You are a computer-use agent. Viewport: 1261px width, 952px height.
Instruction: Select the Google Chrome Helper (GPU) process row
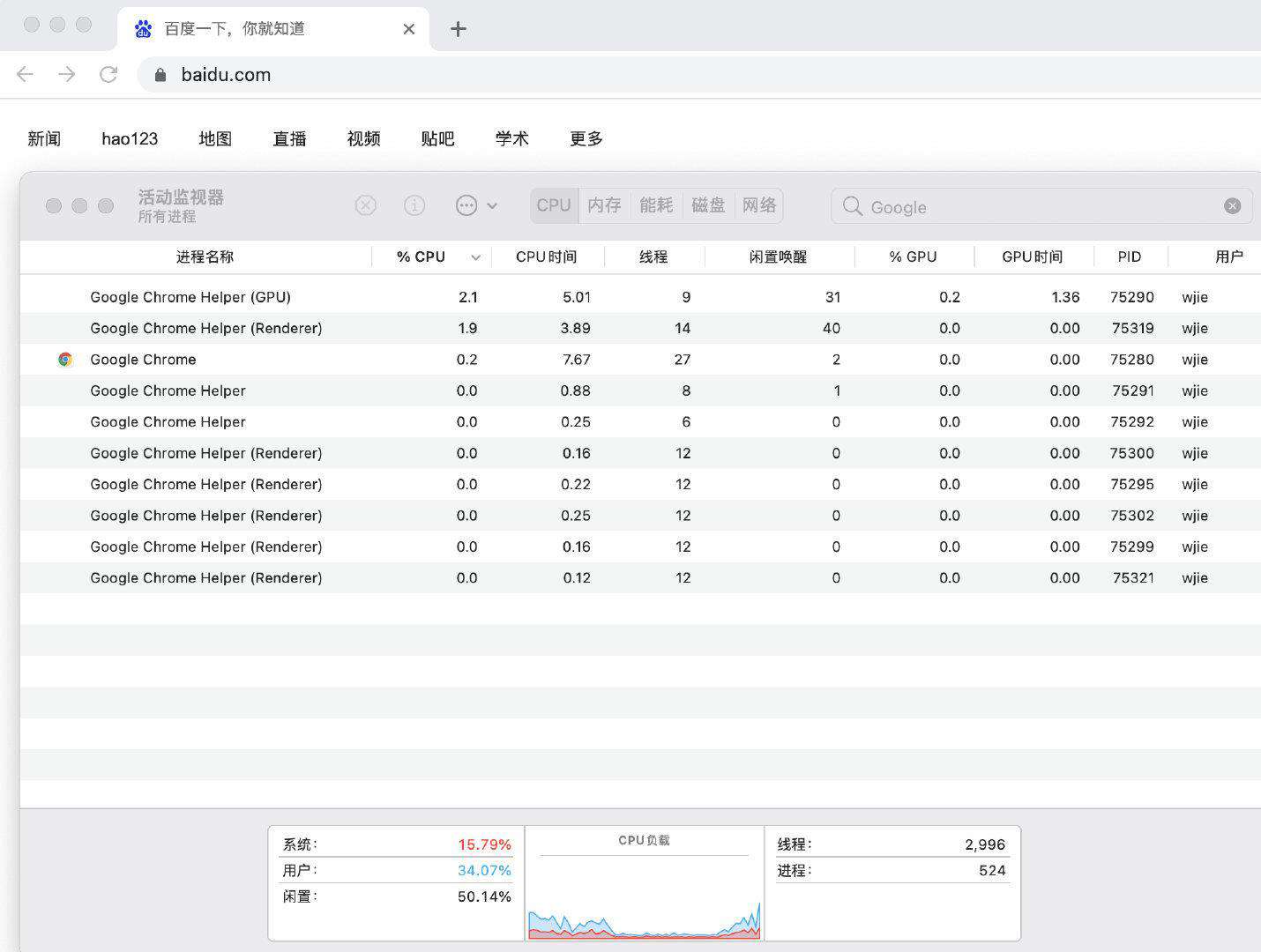[x=640, y=297]
